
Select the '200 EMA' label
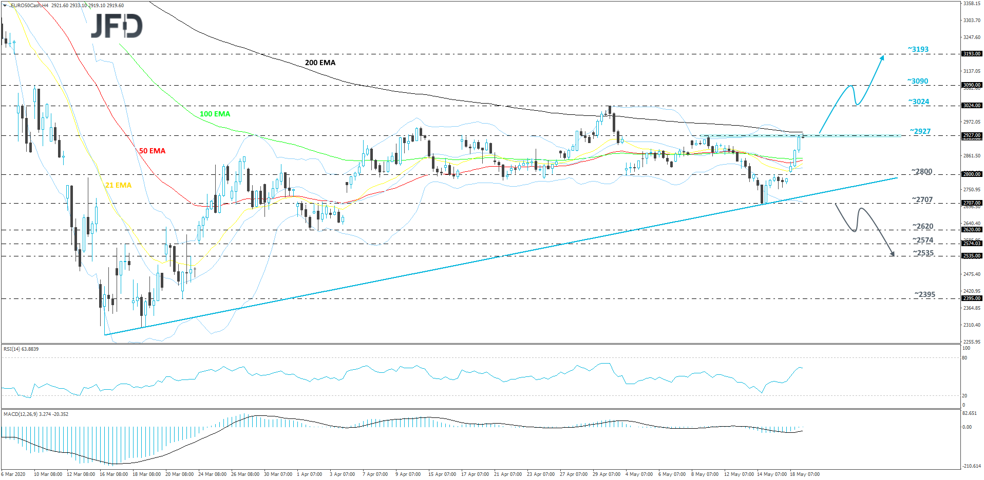click(x=320, y=63)
